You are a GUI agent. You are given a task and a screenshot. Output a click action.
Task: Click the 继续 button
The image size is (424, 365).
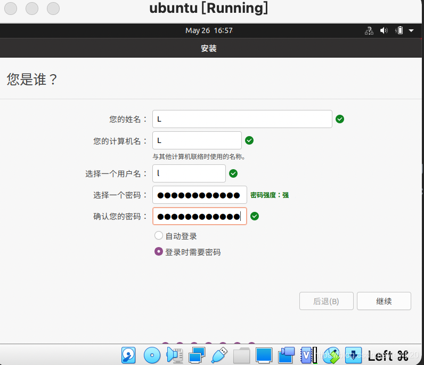(x=384, y=301)
